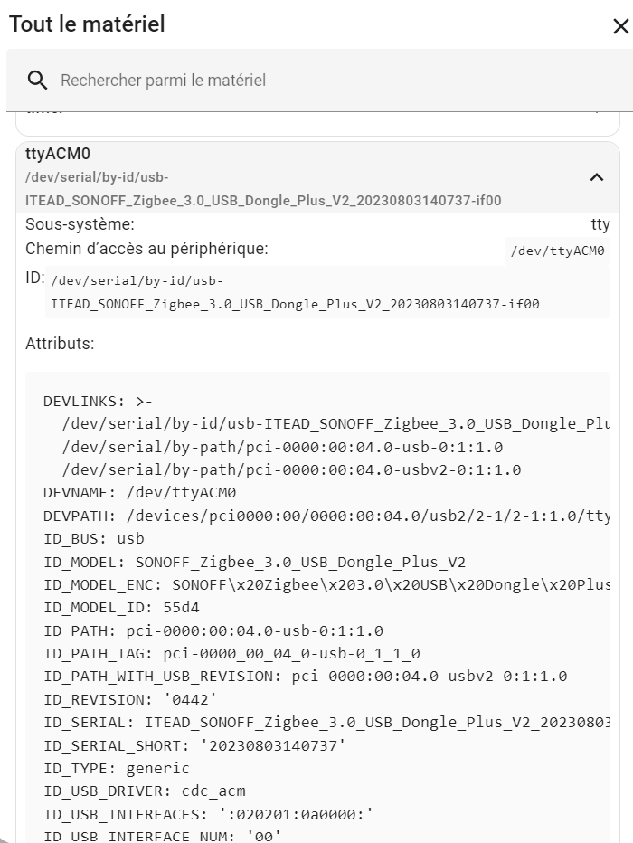
Task: Click the ID_BUS: usb line
Action: (94, 539)
